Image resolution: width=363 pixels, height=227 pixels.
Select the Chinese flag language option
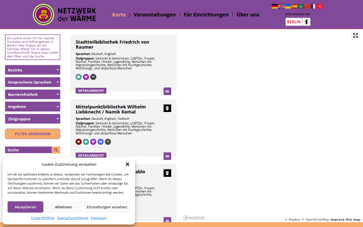(x=307, y=6)
